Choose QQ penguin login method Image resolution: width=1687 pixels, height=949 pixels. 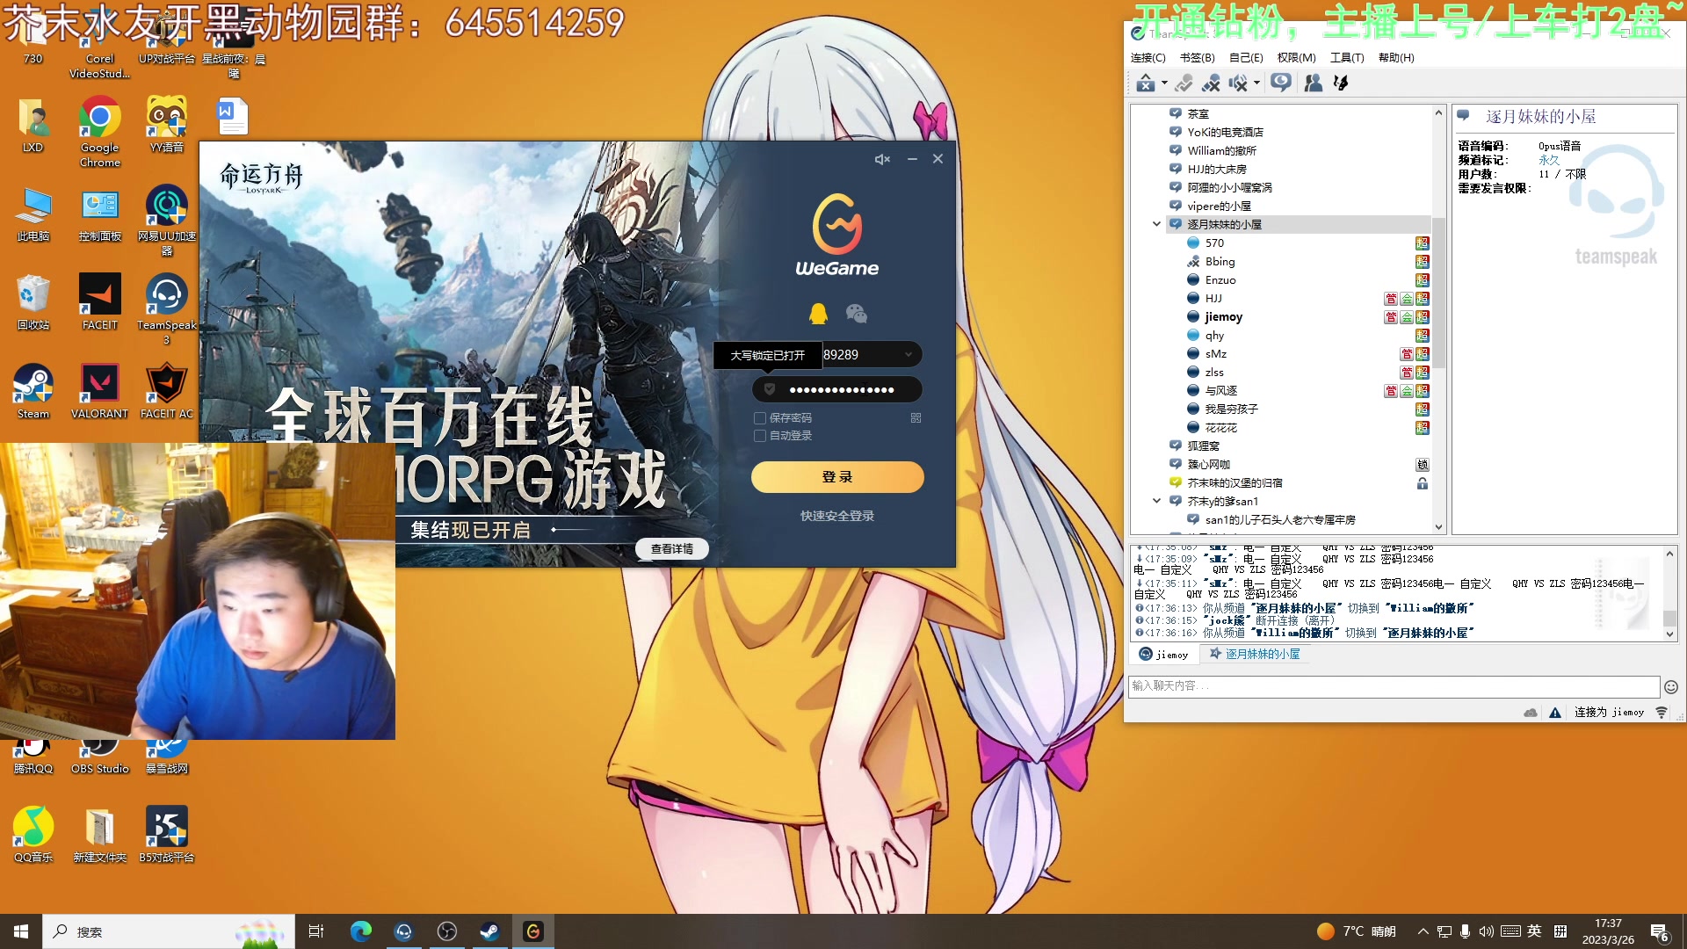[x=818, y=314]
